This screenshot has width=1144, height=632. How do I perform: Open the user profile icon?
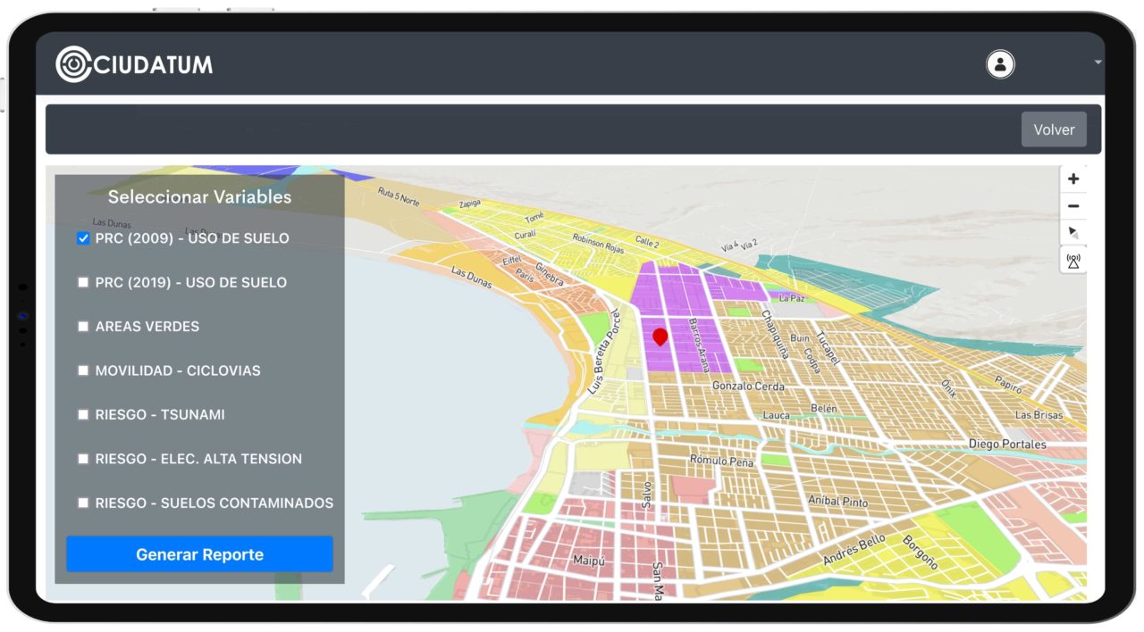click(1000, 63)
